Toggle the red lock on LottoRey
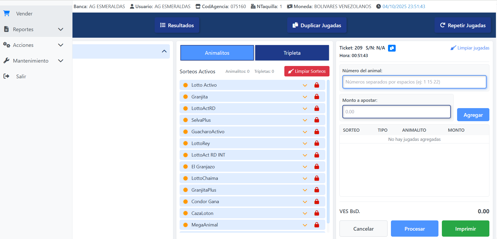Viewport: 497px width, 239px height. pyautogui.click(x=317, y=143)
